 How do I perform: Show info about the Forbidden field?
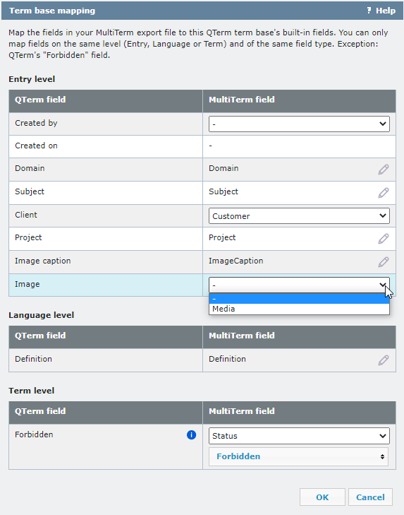click(x=191, y=435)
